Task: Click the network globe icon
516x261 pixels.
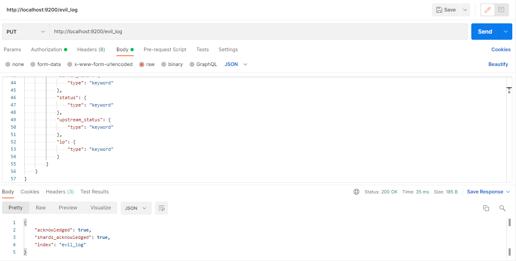Action: pyautogui.click(x=356, y=192)
